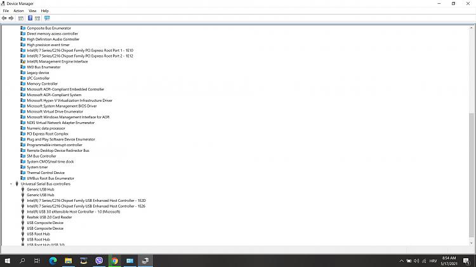Select System timer entry
The width and height of the screenshot is (476, 267).
pos(37,167)
